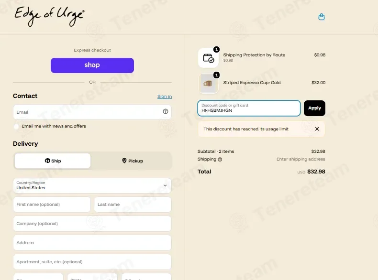This screenshot has height=280, width=378.
Task: Click the Country/Region chevron arrow
Action: tap(165, 185)
